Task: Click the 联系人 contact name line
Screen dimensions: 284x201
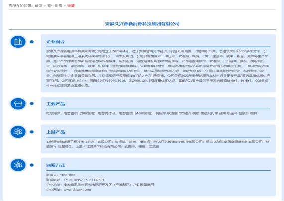Action: pos(61,175)
